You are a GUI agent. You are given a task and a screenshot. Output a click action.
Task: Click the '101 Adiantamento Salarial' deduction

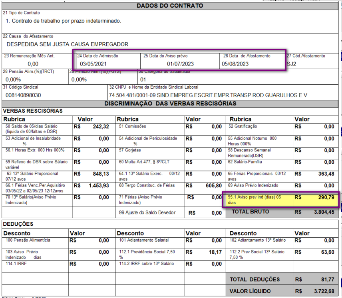click(144, 240)
